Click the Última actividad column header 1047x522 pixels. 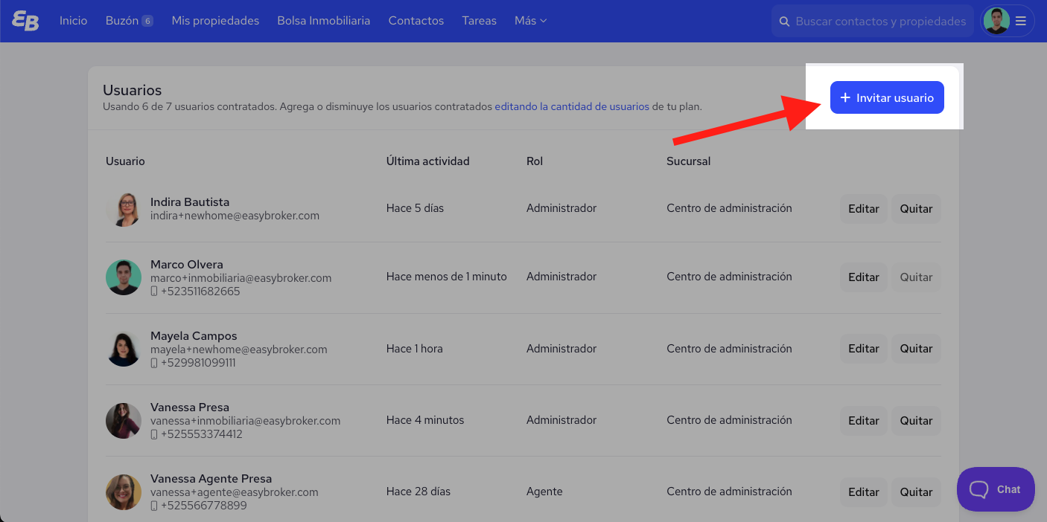(427, 161)
